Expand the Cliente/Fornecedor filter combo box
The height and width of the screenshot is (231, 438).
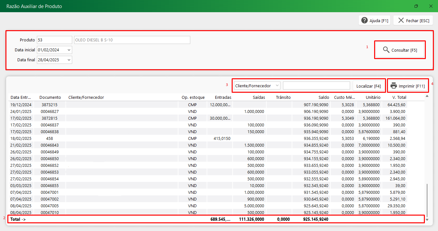click(x=277, y=86)
